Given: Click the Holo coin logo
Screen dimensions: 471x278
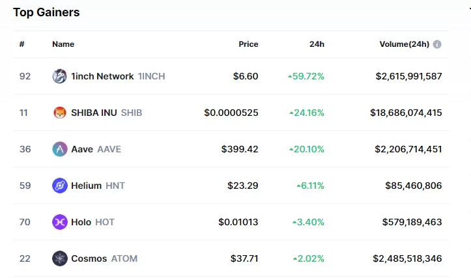Looking at the screenshot, I should (x=60, y=222).
